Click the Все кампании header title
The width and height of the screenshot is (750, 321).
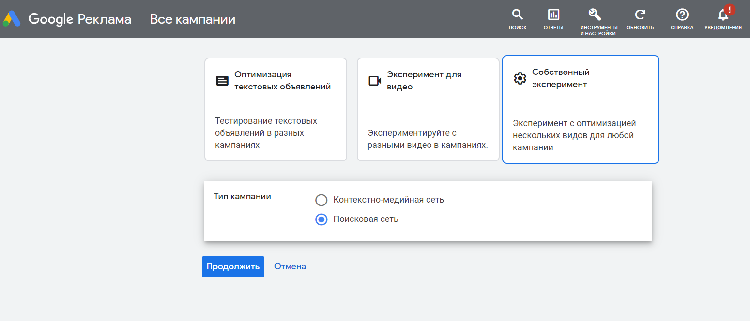coord(192,19)
